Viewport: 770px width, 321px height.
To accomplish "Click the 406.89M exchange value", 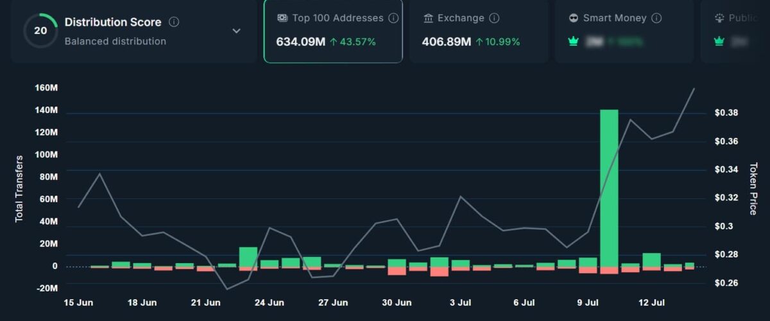I will pyautogui.click(x=446, y=42).
